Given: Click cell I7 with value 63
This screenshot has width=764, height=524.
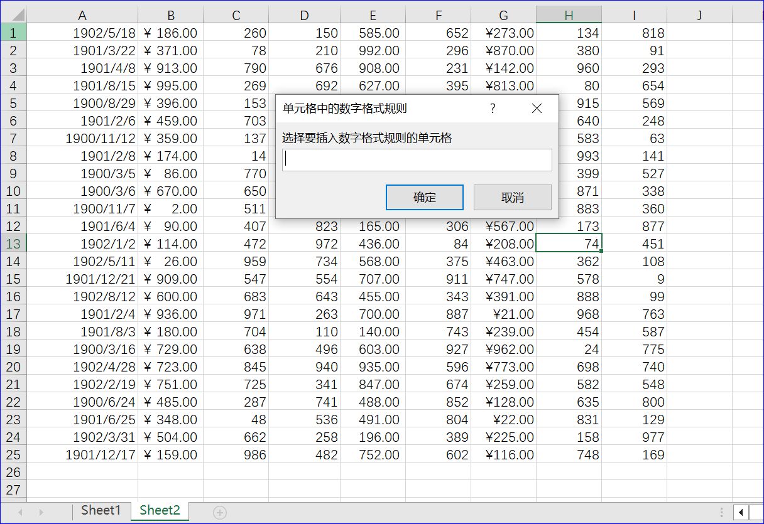Looking at the screenshot, I should click(x=635, y=138).
